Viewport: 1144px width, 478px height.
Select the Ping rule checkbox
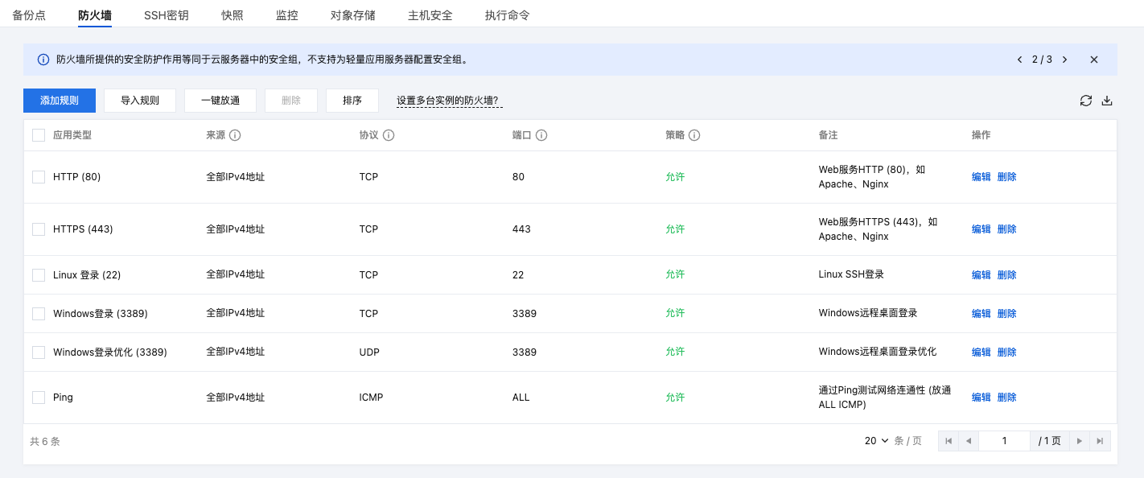point(39,397)
